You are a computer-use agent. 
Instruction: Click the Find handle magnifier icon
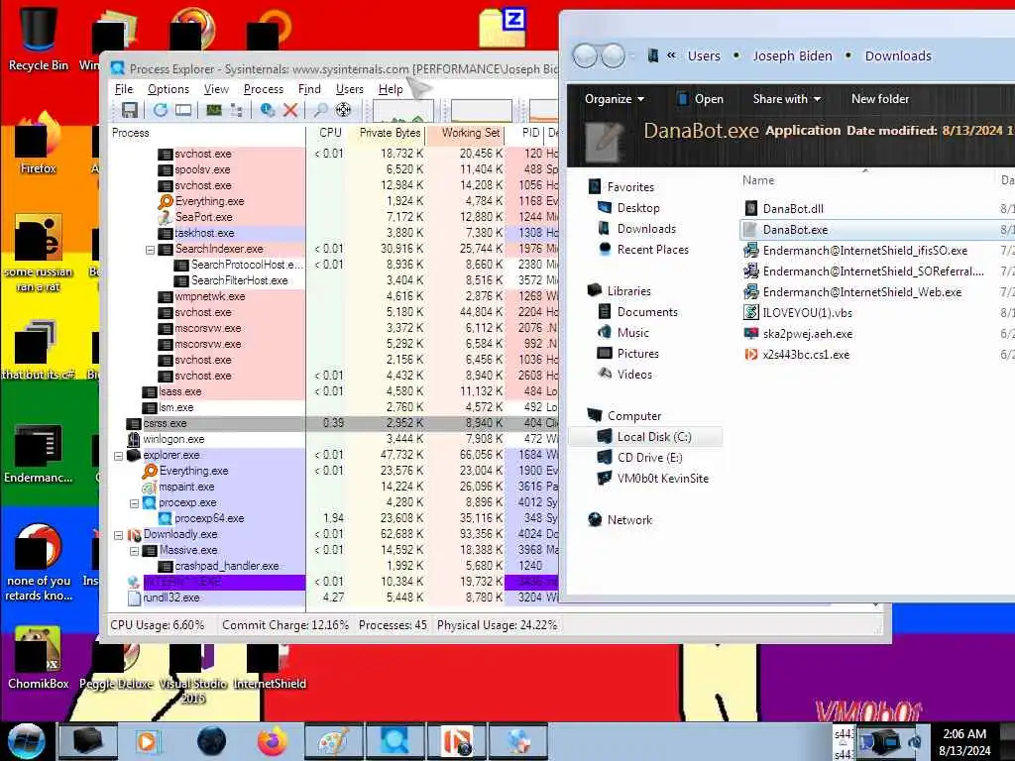(x=320, y=110)
